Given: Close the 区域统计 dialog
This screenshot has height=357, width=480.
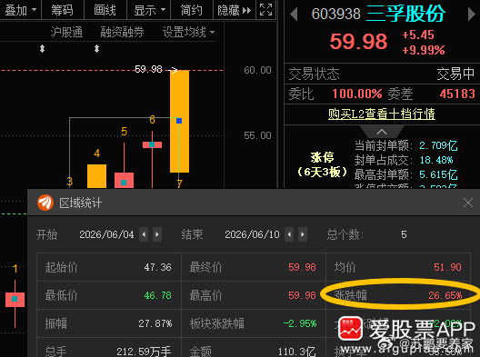Looking at the screenshot, I should tap(468, 203).
